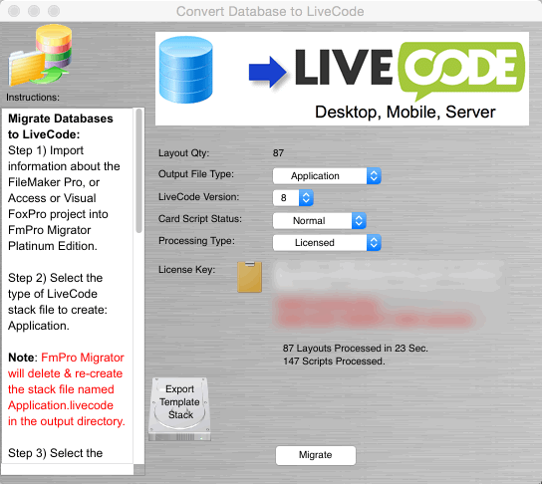Open the LiveCode Version dropdown
This screenshot has width=542, height=484.
[x=293, y=197]
